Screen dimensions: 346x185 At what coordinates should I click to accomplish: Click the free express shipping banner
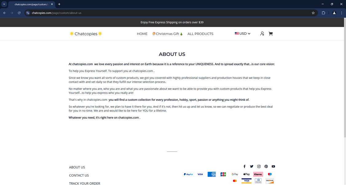pos(172,22)
